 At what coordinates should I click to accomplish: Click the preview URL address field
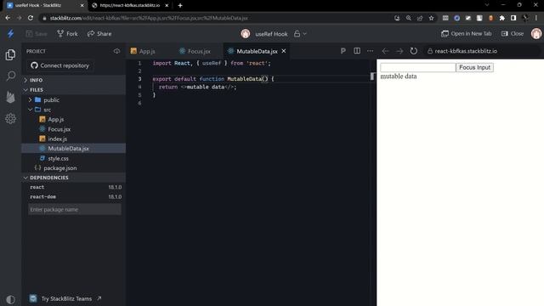(483, 51)
